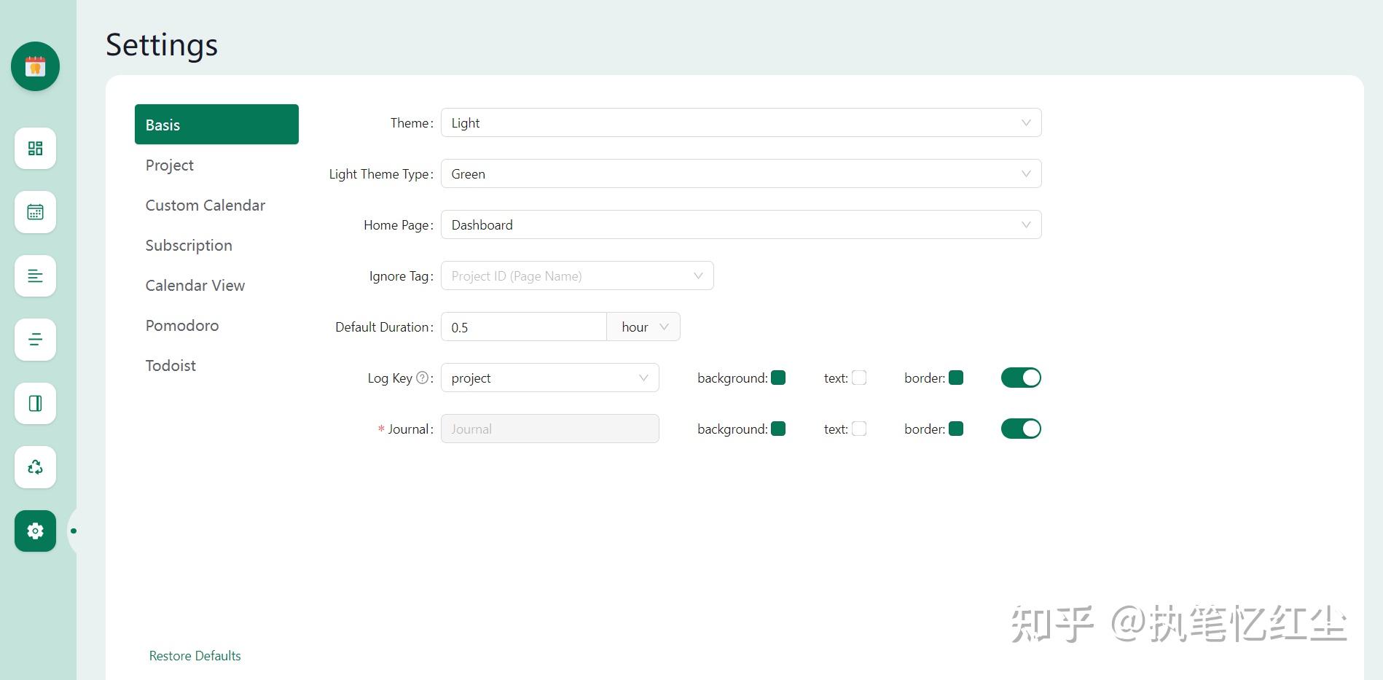Select the Pomodoro settings tab
The height and width of the screenshot is (680, 1383).
182,326
